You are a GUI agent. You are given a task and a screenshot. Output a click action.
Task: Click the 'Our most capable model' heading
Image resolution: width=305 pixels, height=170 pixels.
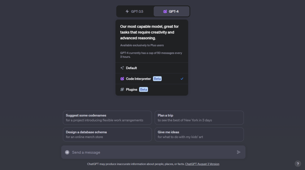click(x=149, y=32)
